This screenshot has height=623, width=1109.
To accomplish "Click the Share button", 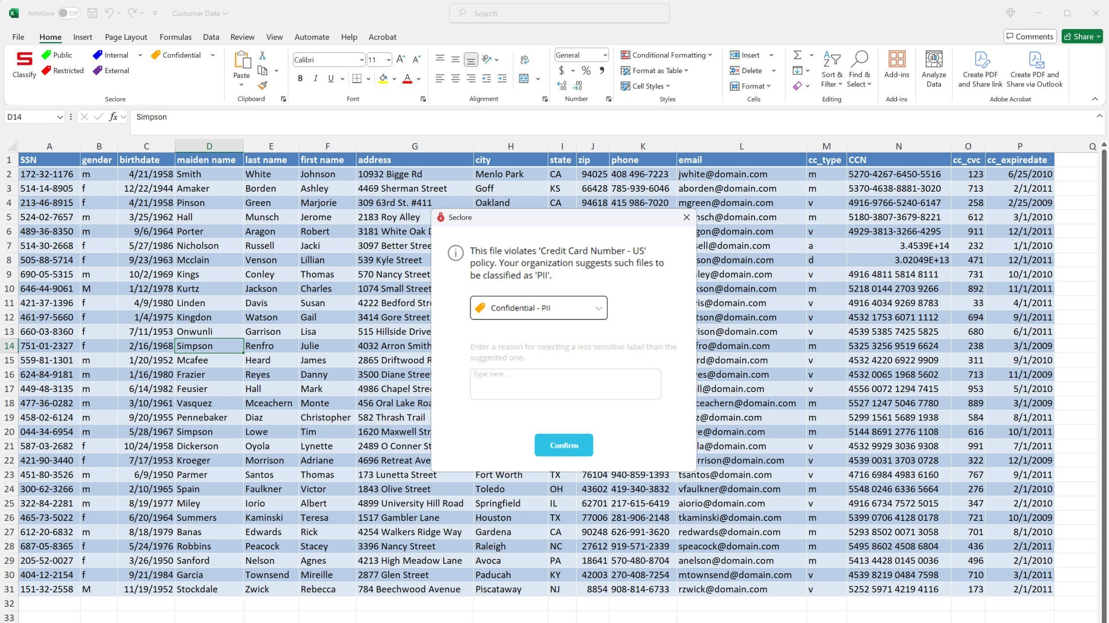I will click(x=1082, y=36).
